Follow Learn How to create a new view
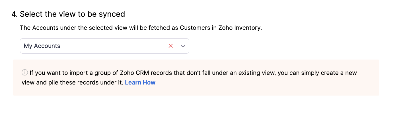This screenshot has height=114, width=415. point(140,83)
